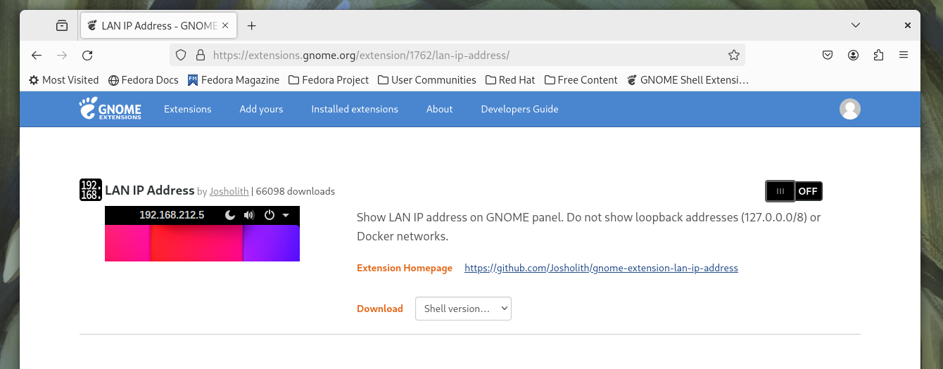Toggle the extension ON/OFF switch
This screenshot has height=369, width=943.
point(794,191)
